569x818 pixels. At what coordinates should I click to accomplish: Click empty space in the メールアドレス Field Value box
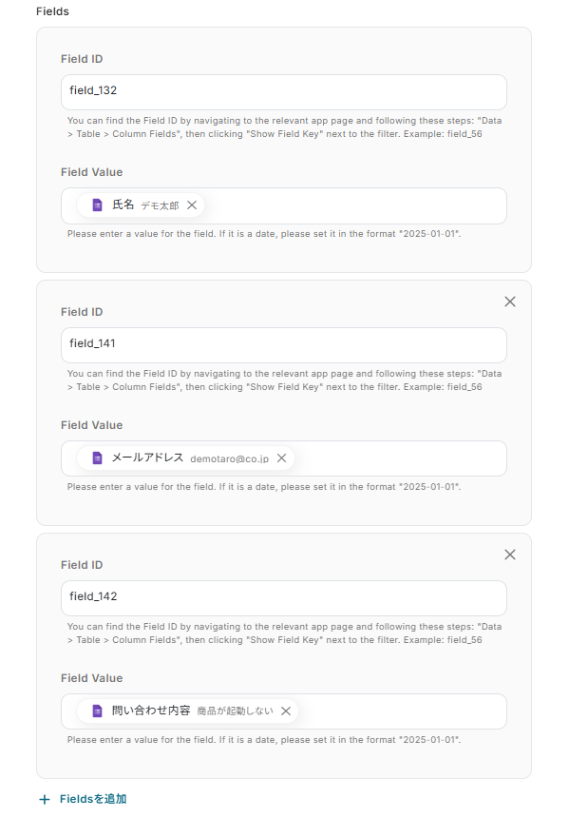(400, 458)
